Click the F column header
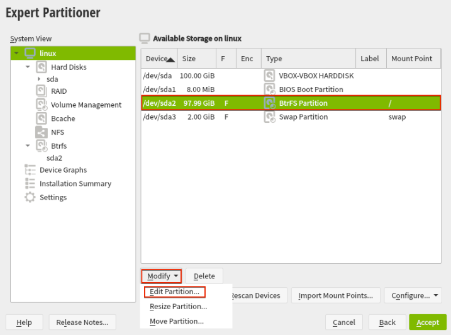The width and height of the screenshot is (451, 335). (x=226, y=59)
